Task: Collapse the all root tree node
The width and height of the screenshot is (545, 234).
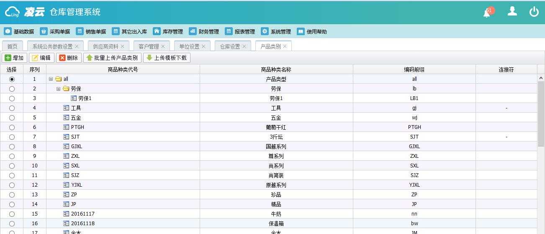Action: coord(51,79)
